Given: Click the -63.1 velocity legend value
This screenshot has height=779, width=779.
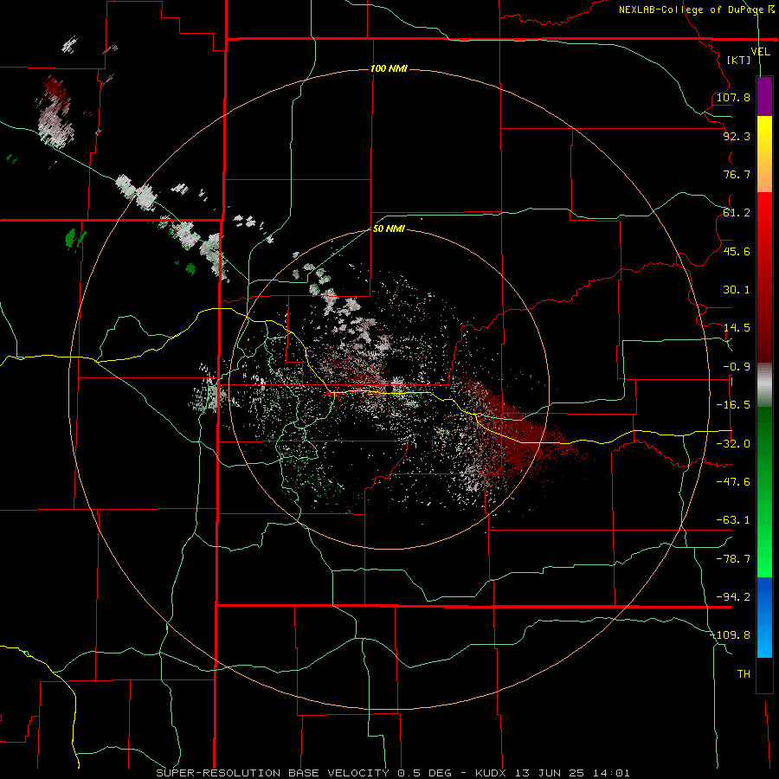Looking at the screenshot, I should click(x=733, y=520).
